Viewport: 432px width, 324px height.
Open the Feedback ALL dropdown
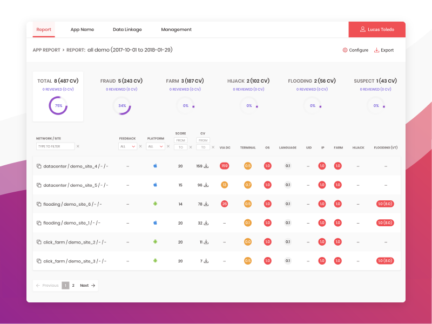pyautogui.click(x=127, y=146)
